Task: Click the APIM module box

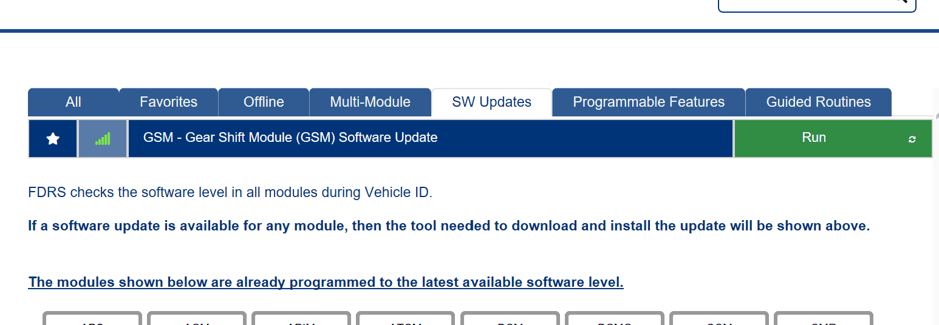Action: click(301, 319)
